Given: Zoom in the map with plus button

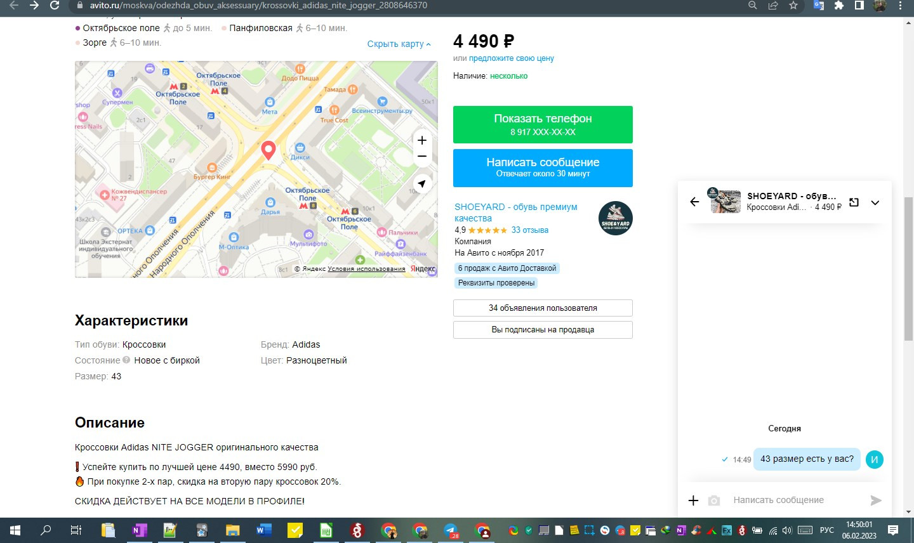Looking at the screenshot, I should (x=422, y=140).
